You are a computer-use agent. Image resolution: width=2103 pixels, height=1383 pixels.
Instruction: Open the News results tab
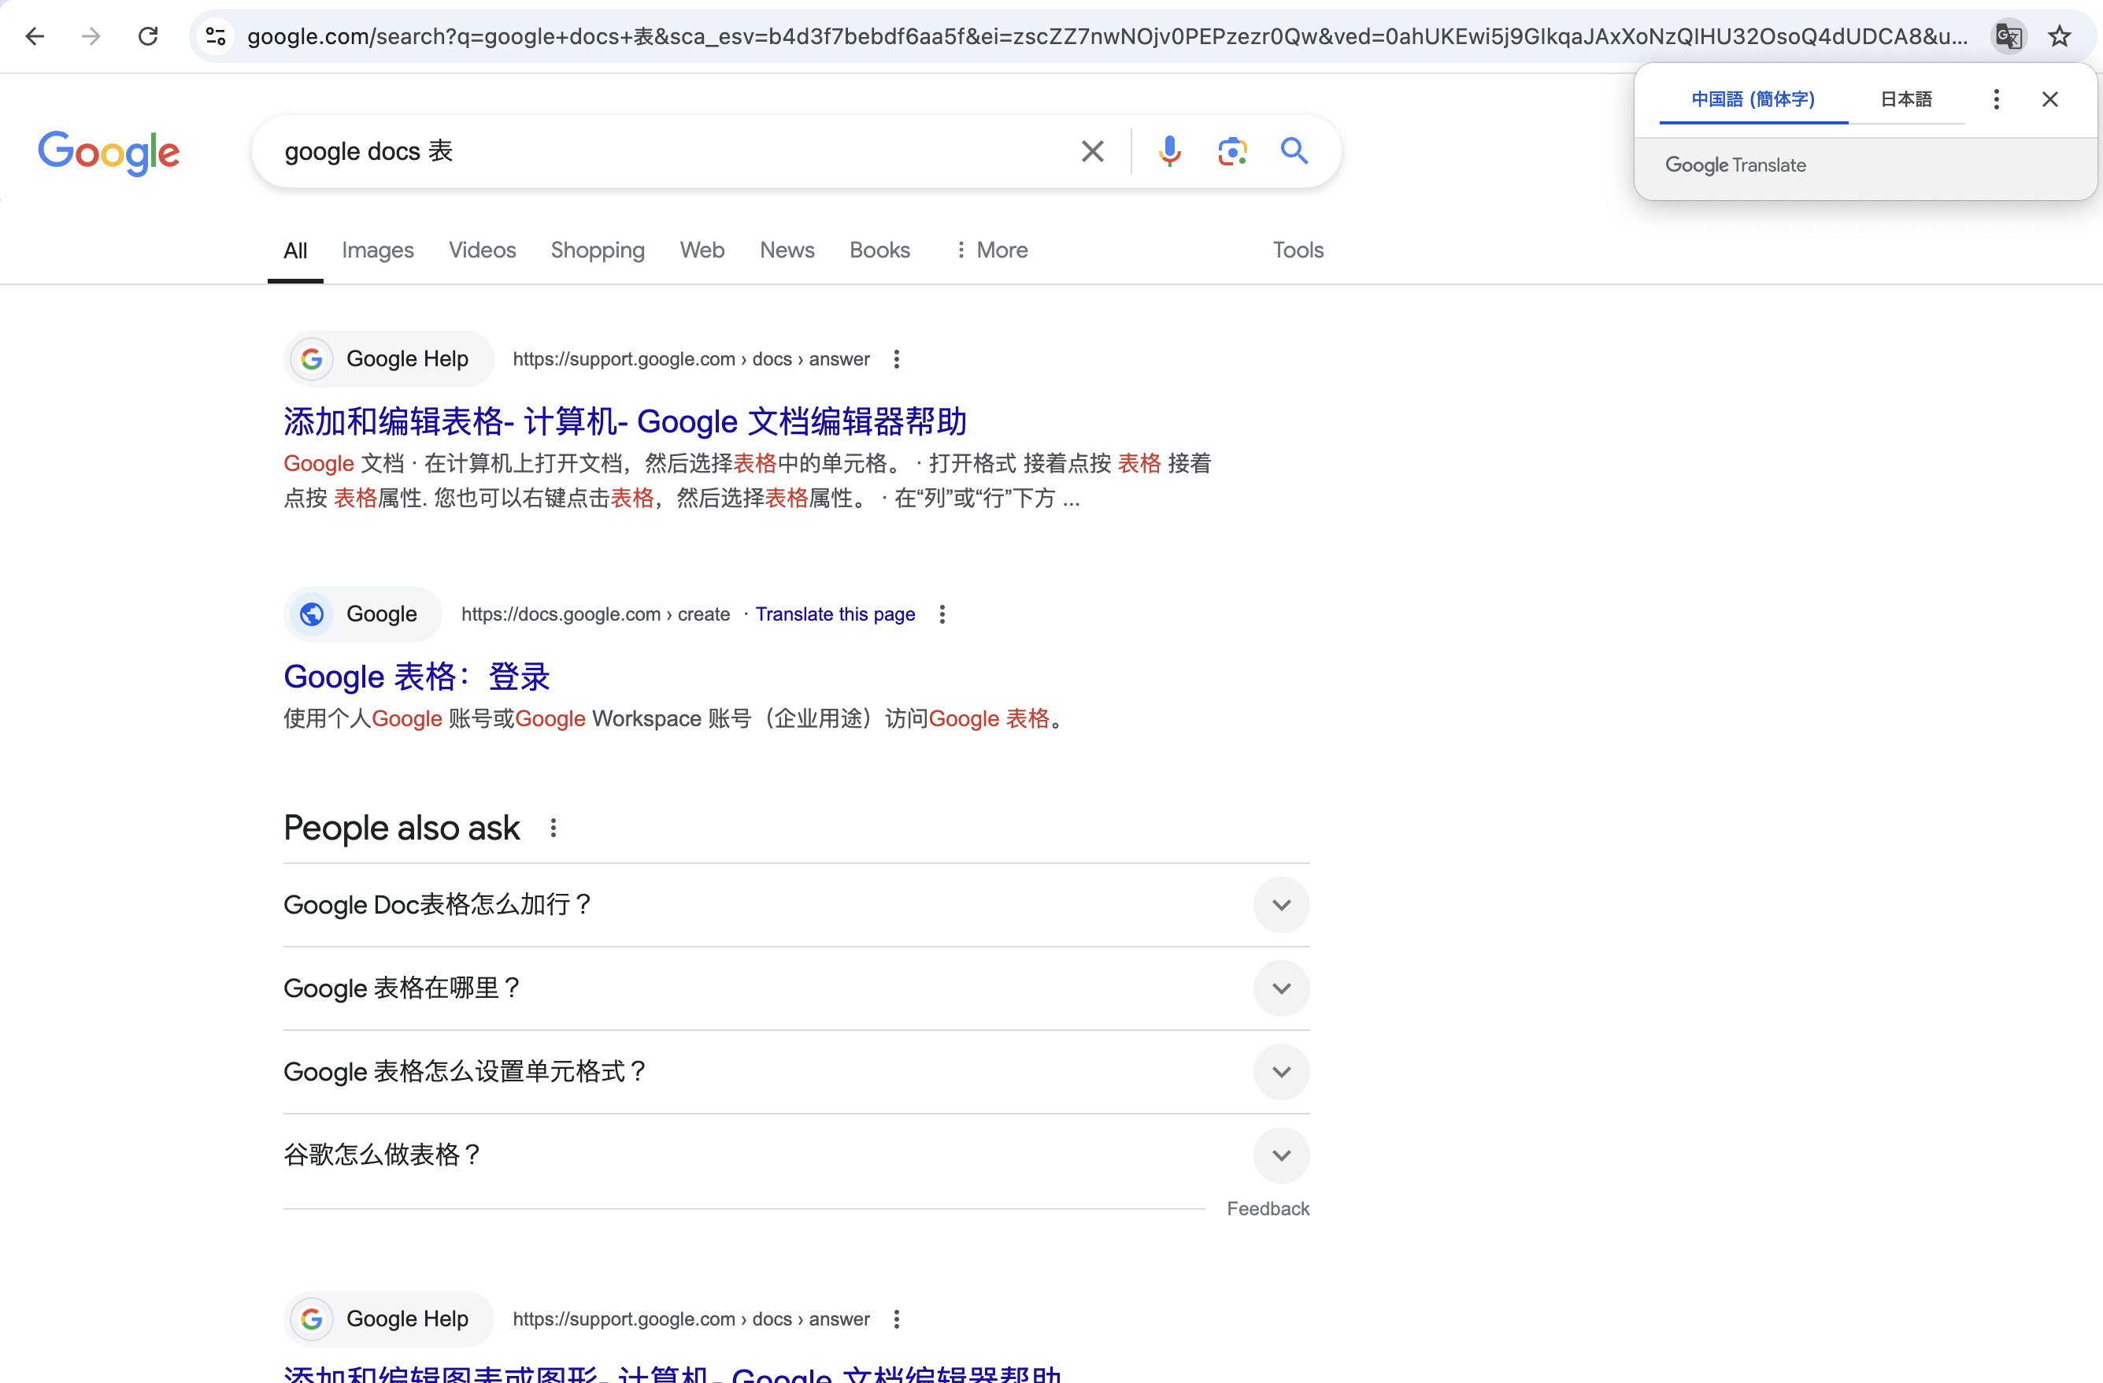coord(787,250)
